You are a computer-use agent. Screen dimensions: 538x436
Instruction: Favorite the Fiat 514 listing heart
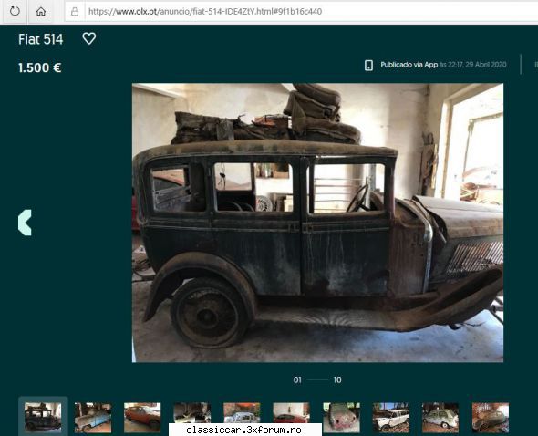click(x=89, y=38)
